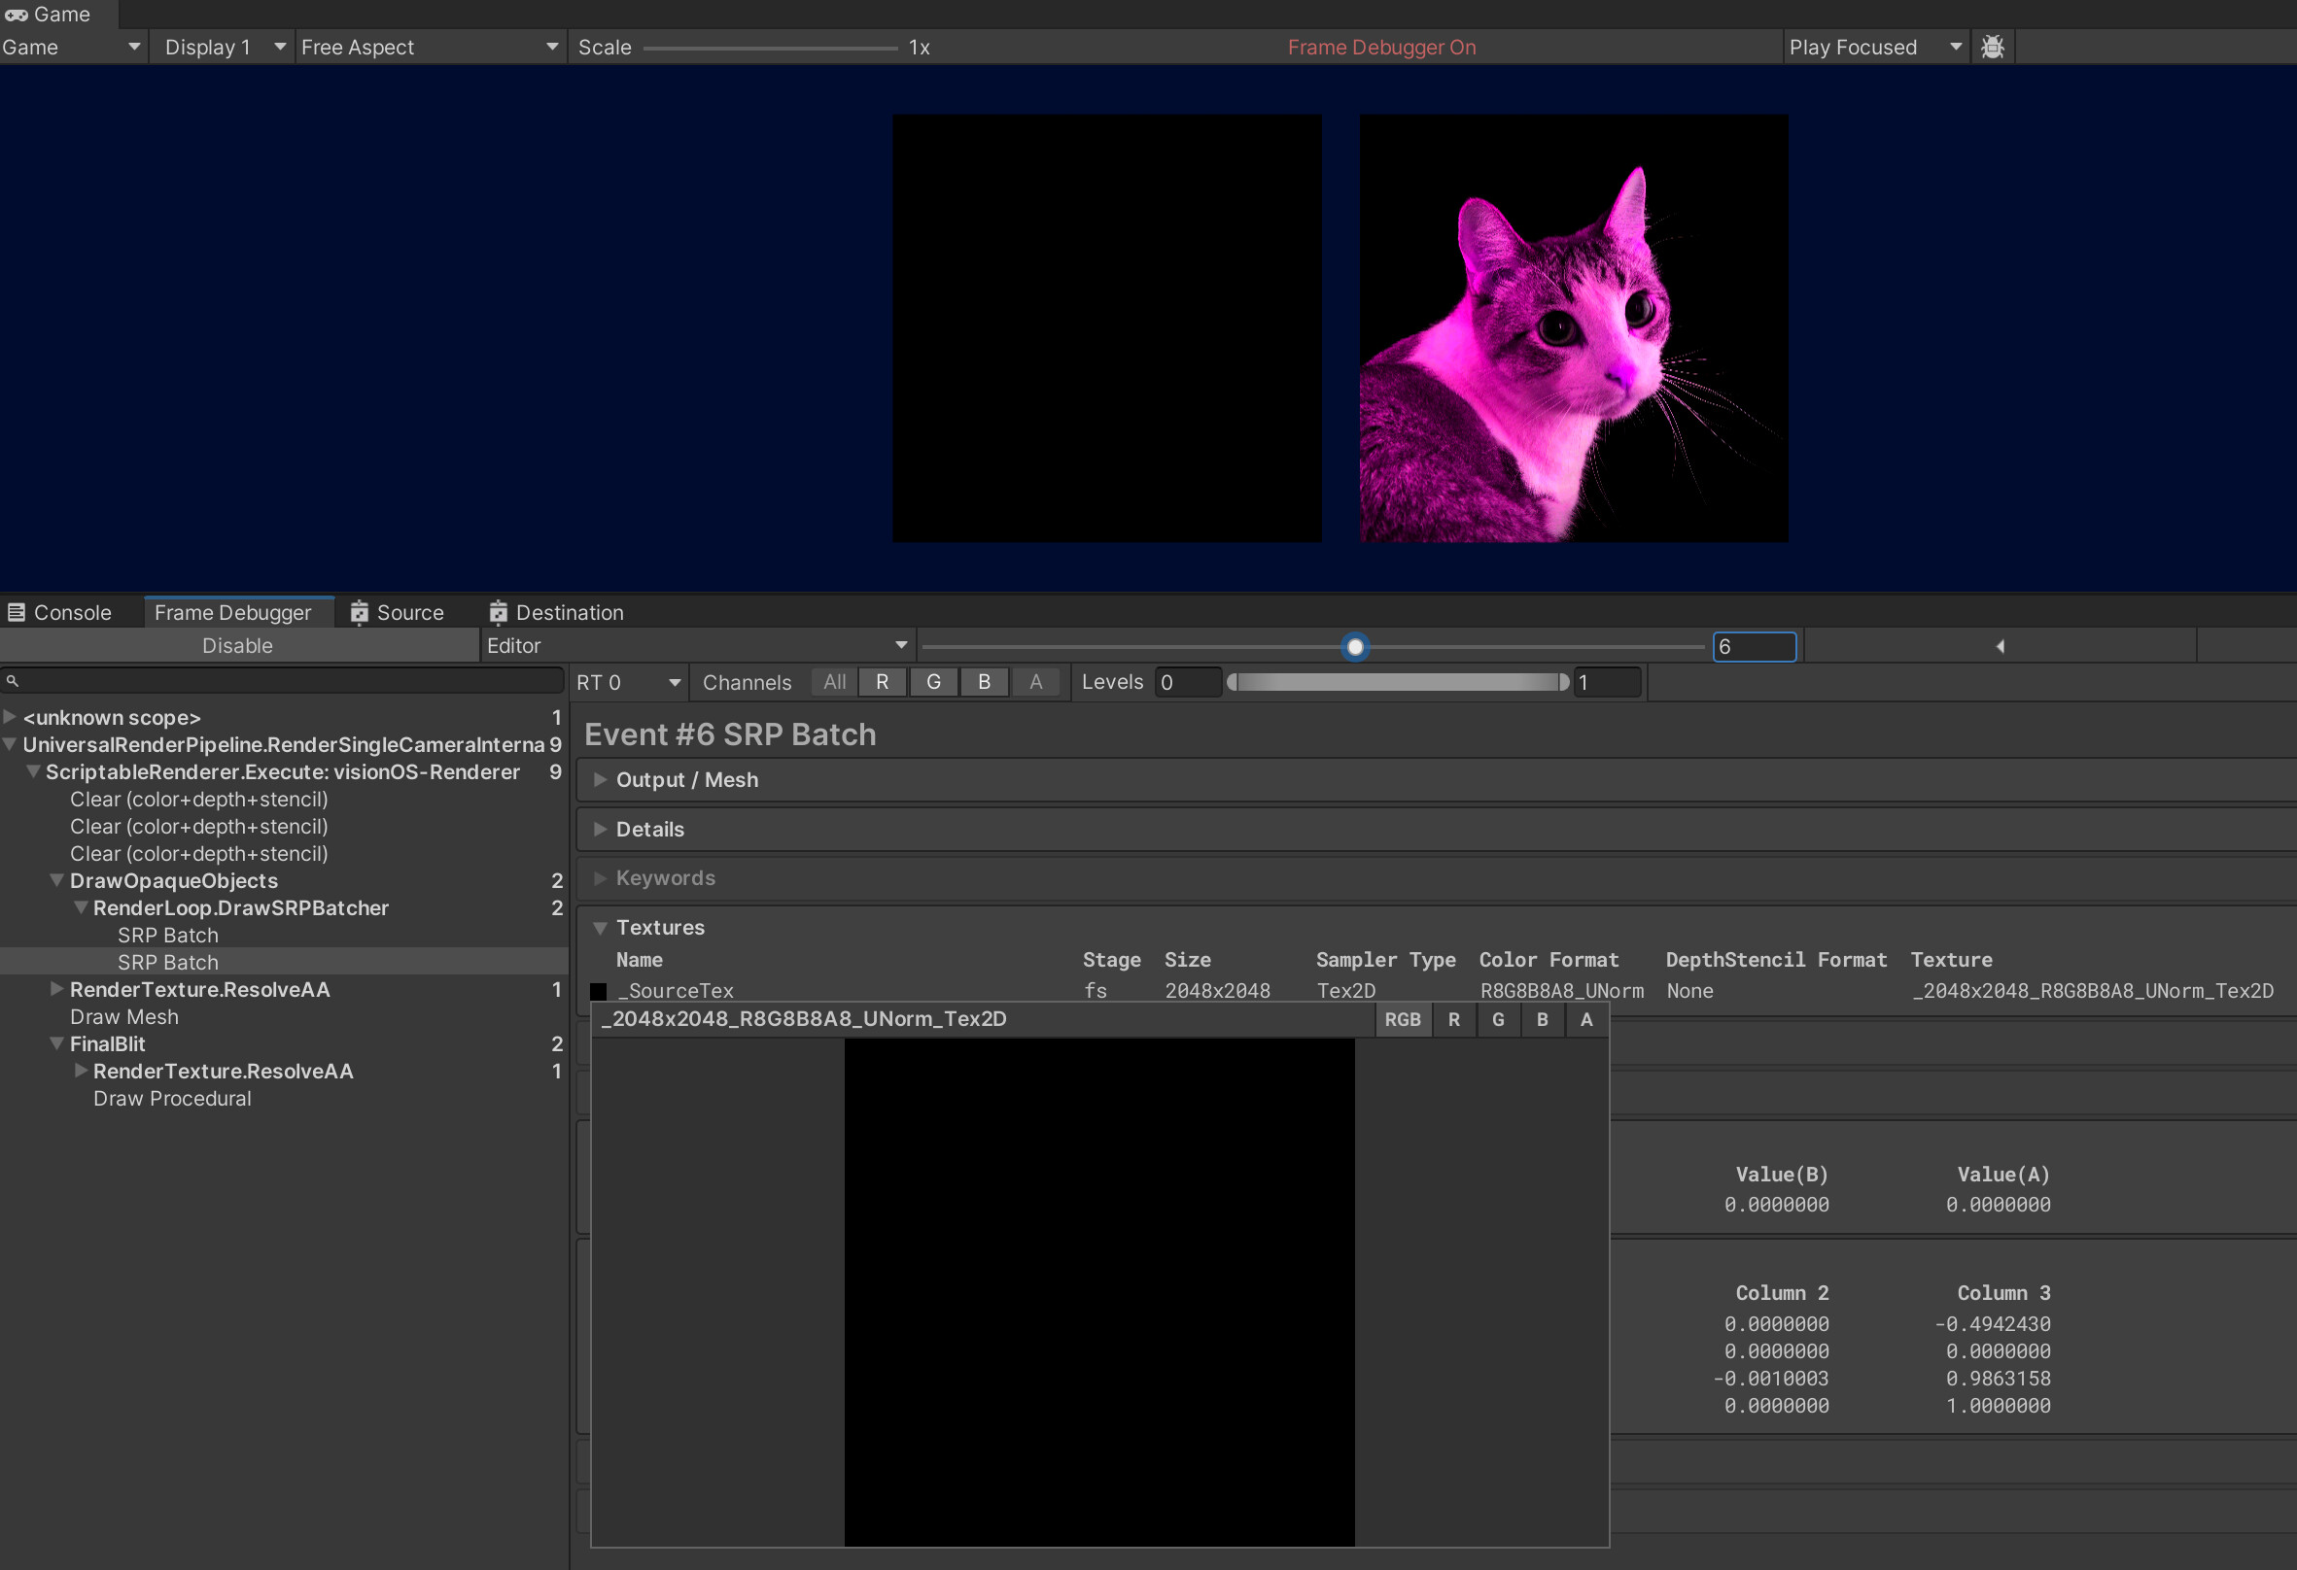Toggle the All channels button
Screen dimensions: 2297x1570
point(834,682)
